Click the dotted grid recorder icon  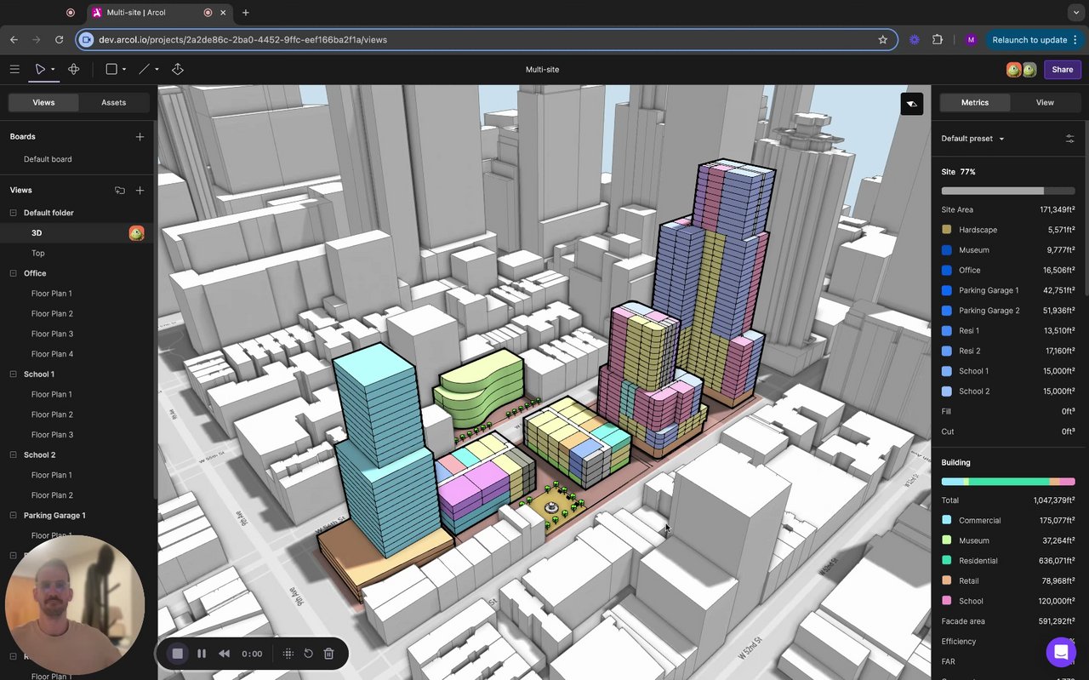[288, 654]
